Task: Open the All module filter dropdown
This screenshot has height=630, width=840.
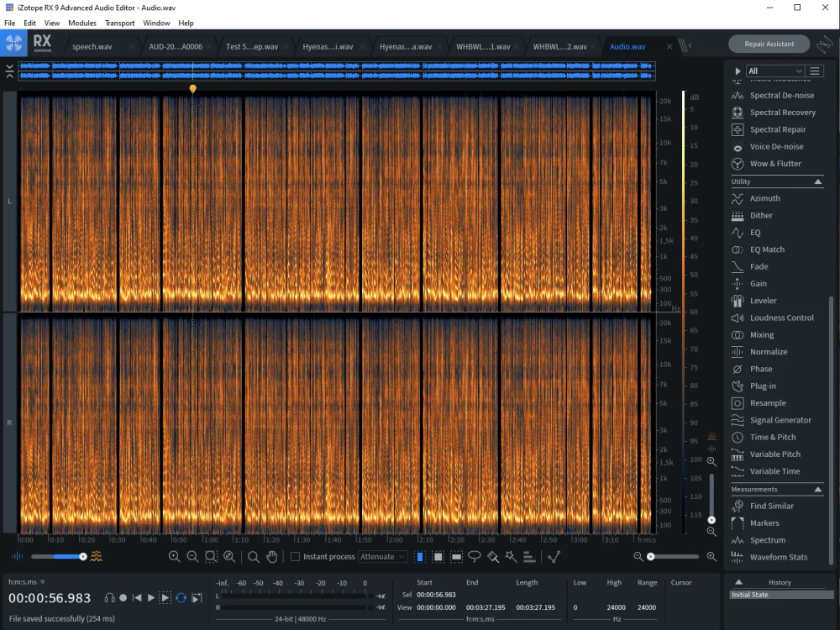Action: (x=775, y=71)
